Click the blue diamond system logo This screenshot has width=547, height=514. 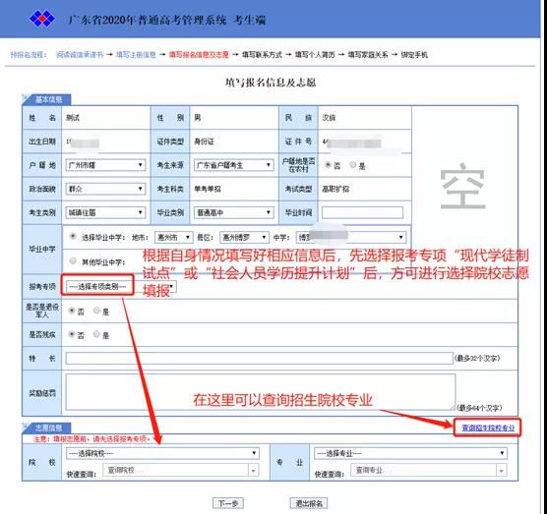point(42,19)
